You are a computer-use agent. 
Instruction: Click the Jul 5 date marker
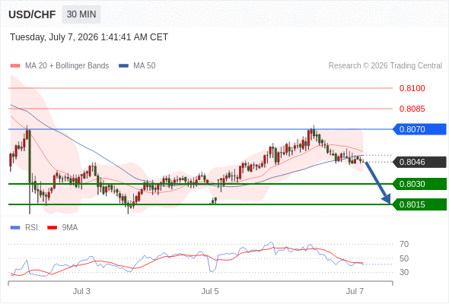(210, 291)
